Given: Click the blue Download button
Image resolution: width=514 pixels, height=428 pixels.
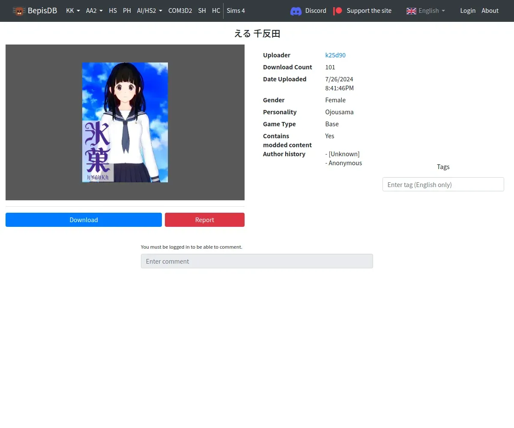Looking at the screenshot, I should (x=84, y=220).
